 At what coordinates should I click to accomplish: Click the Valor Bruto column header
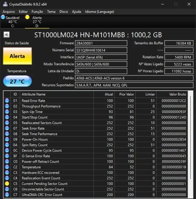(x=172, y=94)
